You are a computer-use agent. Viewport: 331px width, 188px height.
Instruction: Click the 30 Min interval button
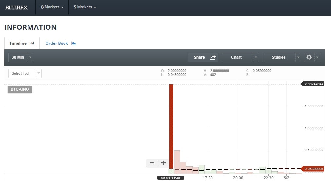tap(18, 57)
